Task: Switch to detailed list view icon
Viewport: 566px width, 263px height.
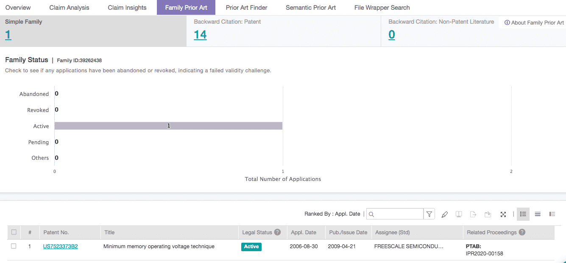Action: (x=552, y=214)
